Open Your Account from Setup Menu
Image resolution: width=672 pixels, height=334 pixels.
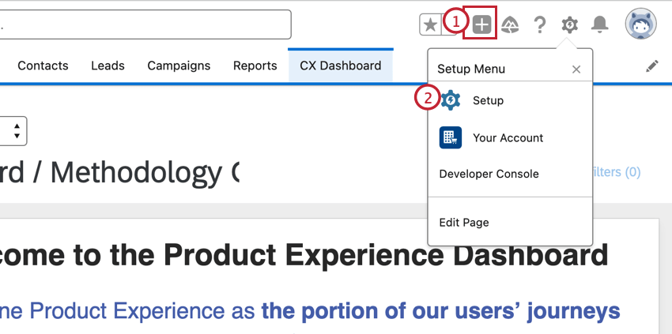pos(508,137)
